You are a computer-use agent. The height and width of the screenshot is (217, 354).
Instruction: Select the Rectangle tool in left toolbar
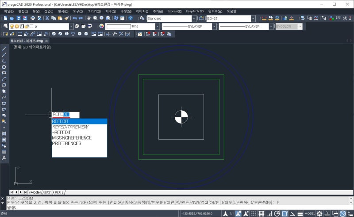pyautogui.click(x=4, y=73)
